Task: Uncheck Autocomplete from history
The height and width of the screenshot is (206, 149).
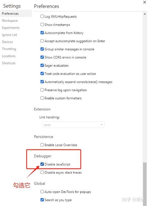Action: (42, 33)
